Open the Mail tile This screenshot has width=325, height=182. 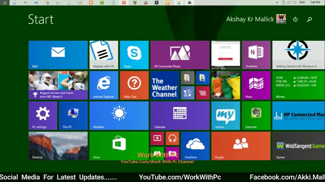(58, 55)
